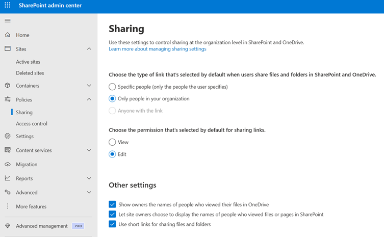Image resolution: width=384 pixels, height=237 pixels.
Task: Toggle Use short links for sharing checkbox
Action: click(x=112, y=224)
